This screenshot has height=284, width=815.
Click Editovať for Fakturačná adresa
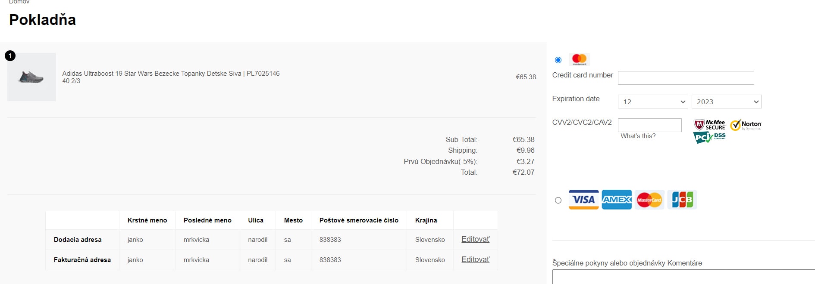click(476, 259)
